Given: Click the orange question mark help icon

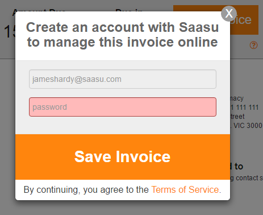Looking at the screenshot, I should 253,46.
